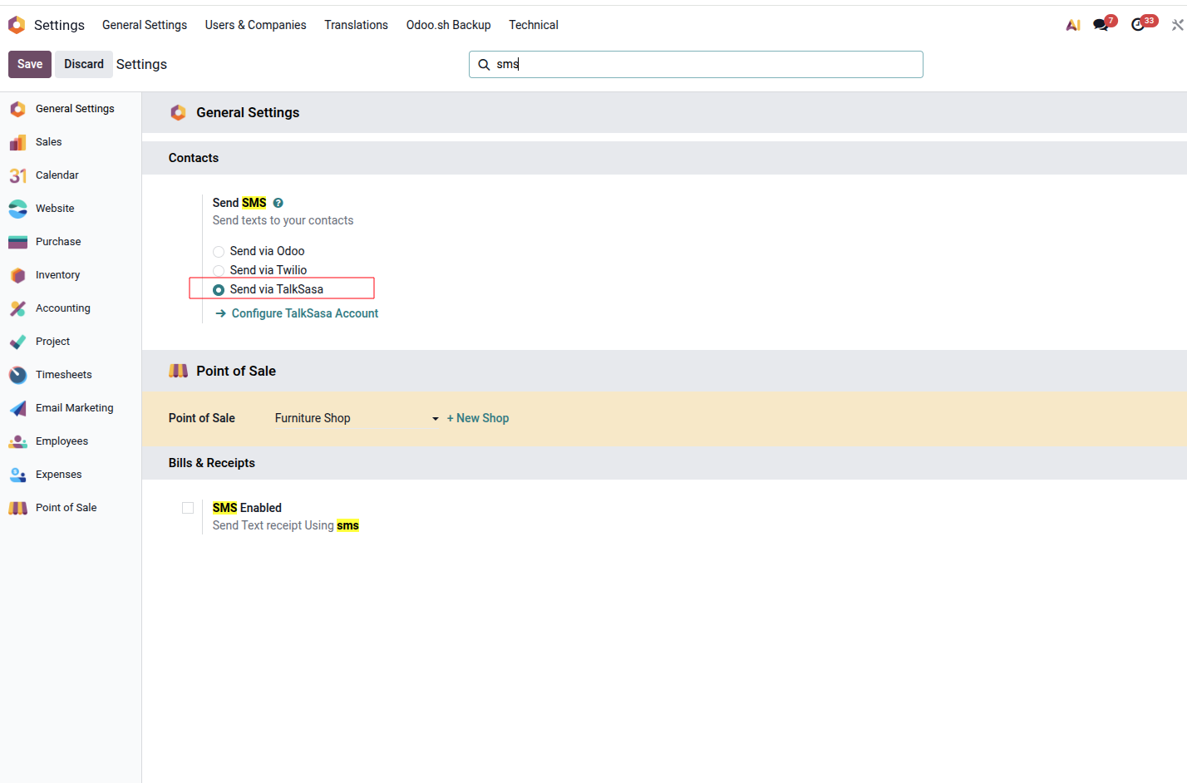Click the 'Send texts to your contacts' description

(283, 220)
